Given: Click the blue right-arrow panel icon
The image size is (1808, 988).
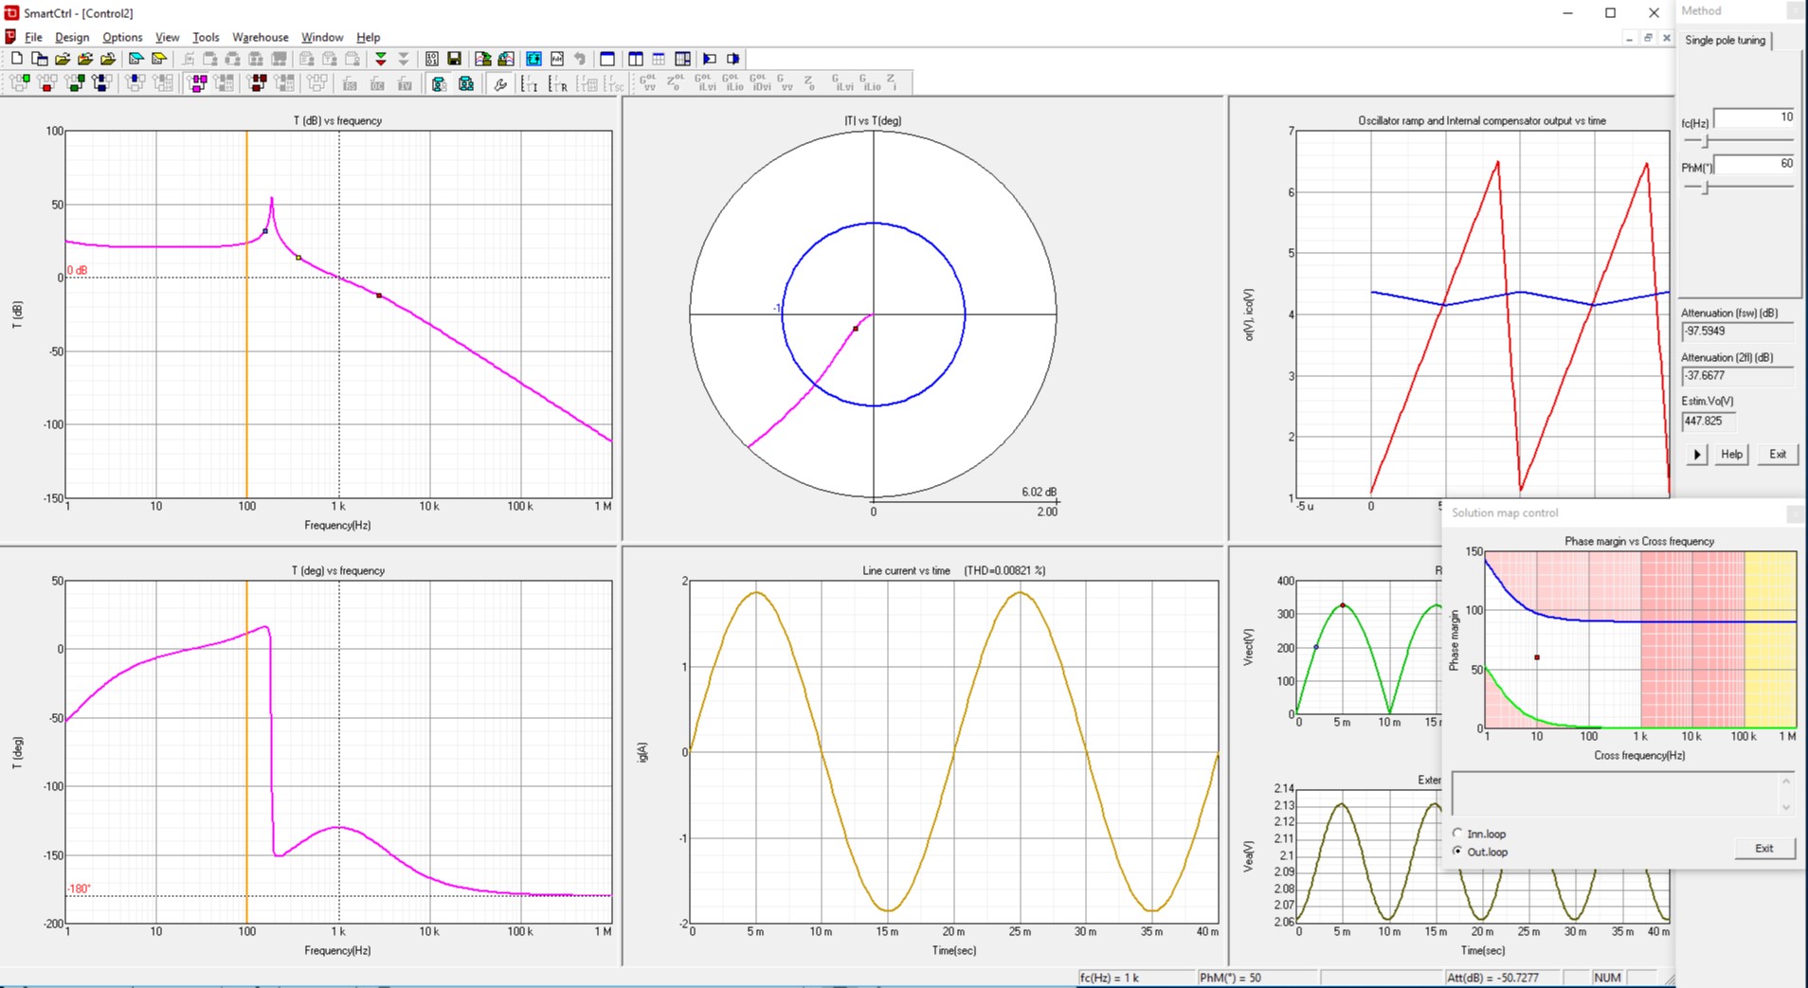Looking at the screenshot, I should pyautogui.click(x=710, y=59).
